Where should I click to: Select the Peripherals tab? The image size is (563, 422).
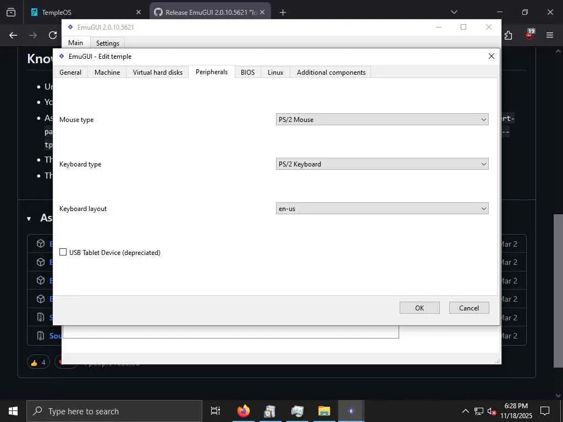212,72
